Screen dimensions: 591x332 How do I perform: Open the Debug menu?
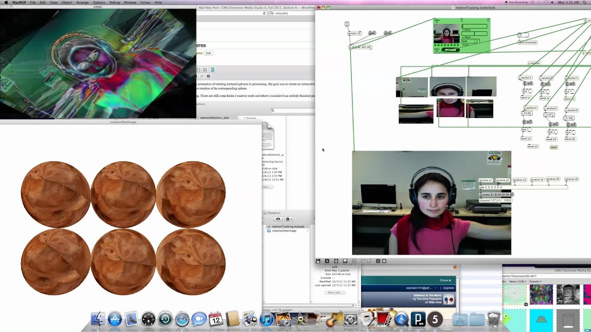(x=115, y=2)
